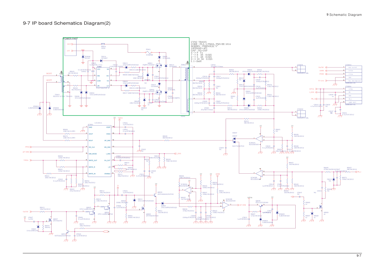Click the CNI802 connector box
Viewport: 385px width, 272px height.
pyautogui.click(x=301, y=113)
